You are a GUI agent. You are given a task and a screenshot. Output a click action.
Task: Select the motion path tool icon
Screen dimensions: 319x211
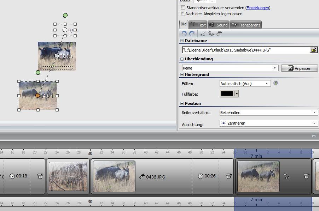coord(211,34)
